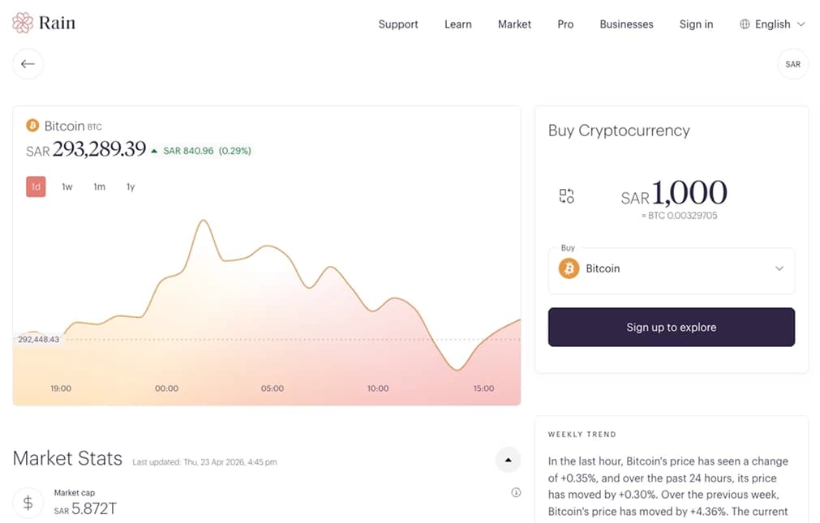
Task: Open the English language dropdown
Action: (773, 24)
